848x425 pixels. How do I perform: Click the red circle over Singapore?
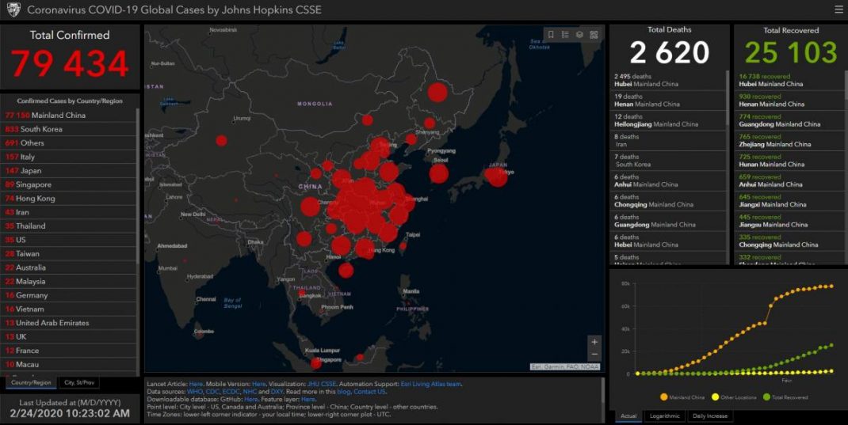coord(316,363)
